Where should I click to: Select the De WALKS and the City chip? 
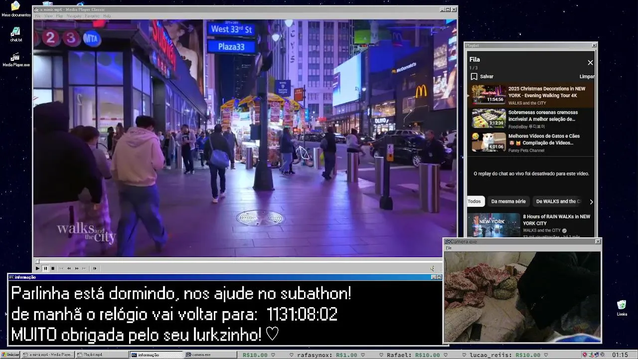tap(558, 201)
